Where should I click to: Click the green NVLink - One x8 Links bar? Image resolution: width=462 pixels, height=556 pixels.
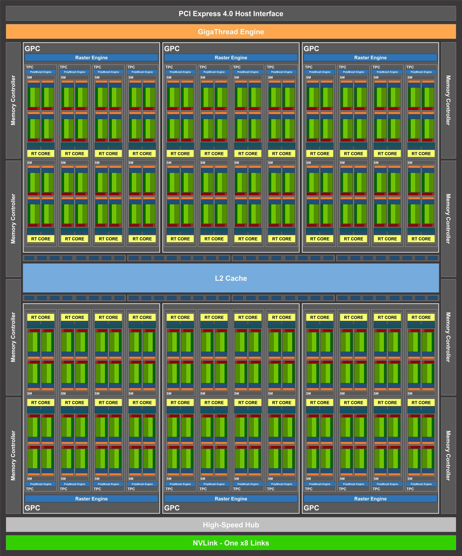pyautogui.click(x=231, y=543)
